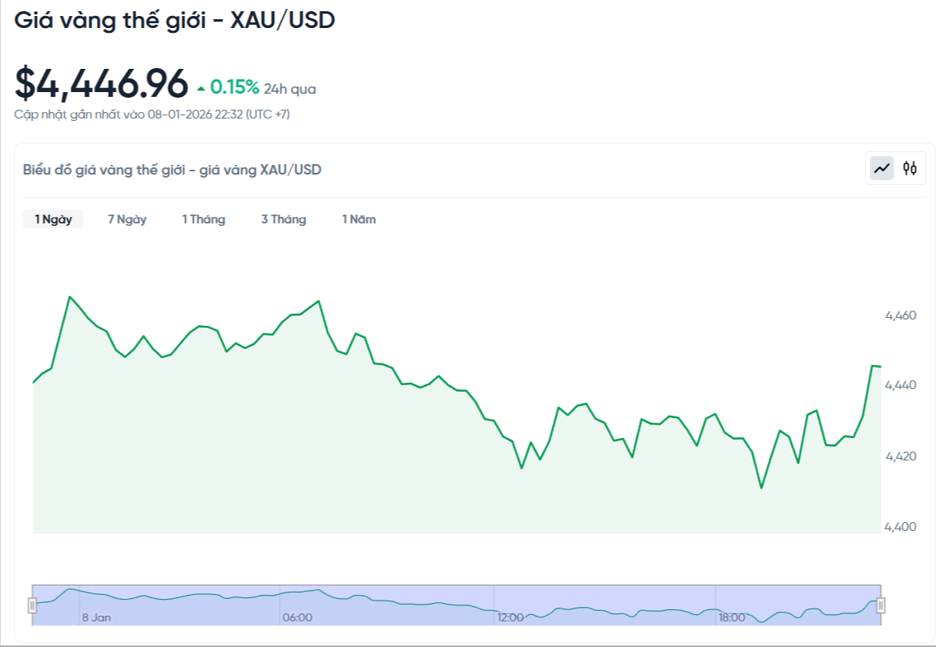Image resolution: width=936 pixels, height=647 pixels.
Task: Show the 1 Tháng price range
Action: [x=204, y=219]
